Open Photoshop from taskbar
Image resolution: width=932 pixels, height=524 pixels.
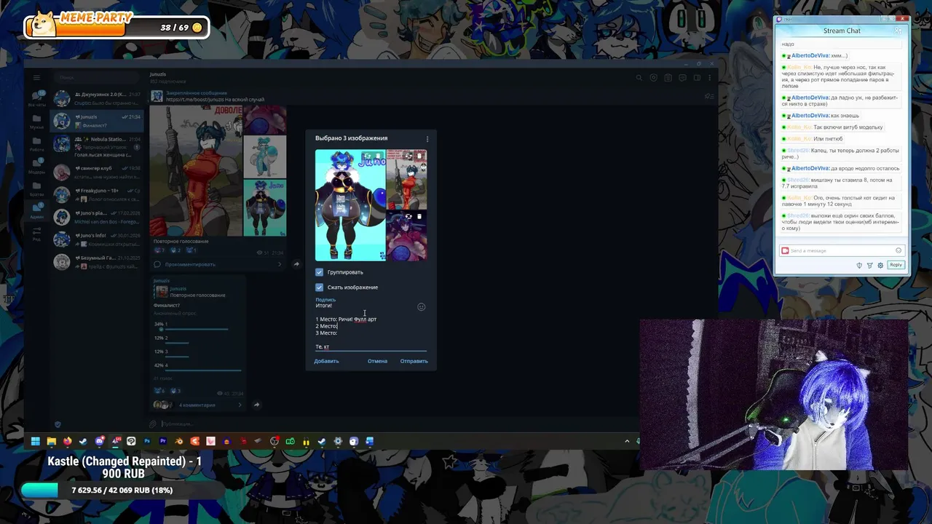147,441
